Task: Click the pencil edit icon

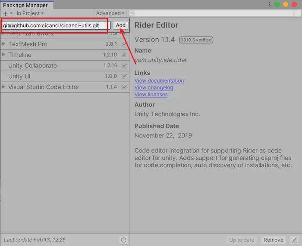Action: point(294,240)
